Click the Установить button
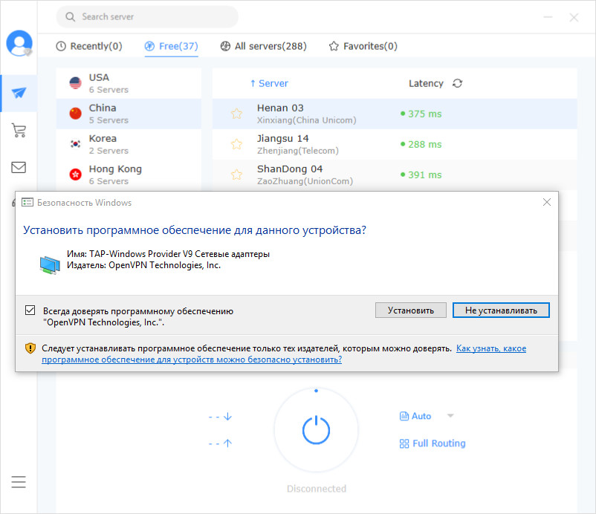This screenshot has width=596, height=514. 410,310
